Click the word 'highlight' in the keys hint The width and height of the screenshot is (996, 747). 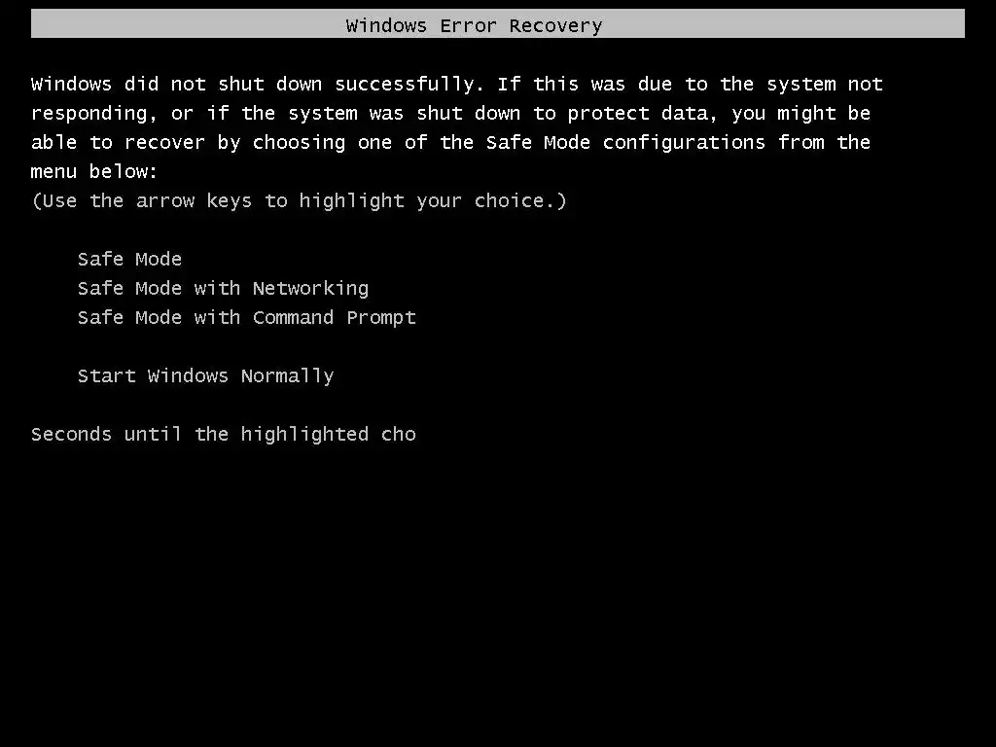(351, 200)
